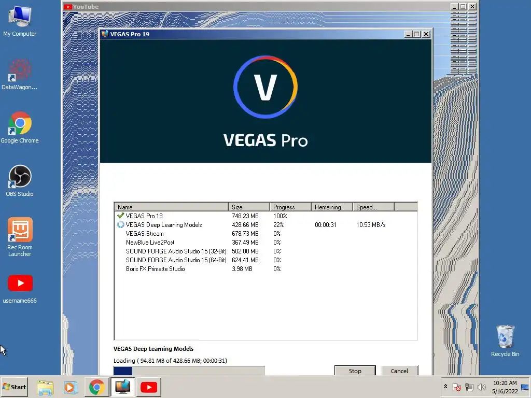Open the Recycle Bin
The image size is (531, 398).
505,341
